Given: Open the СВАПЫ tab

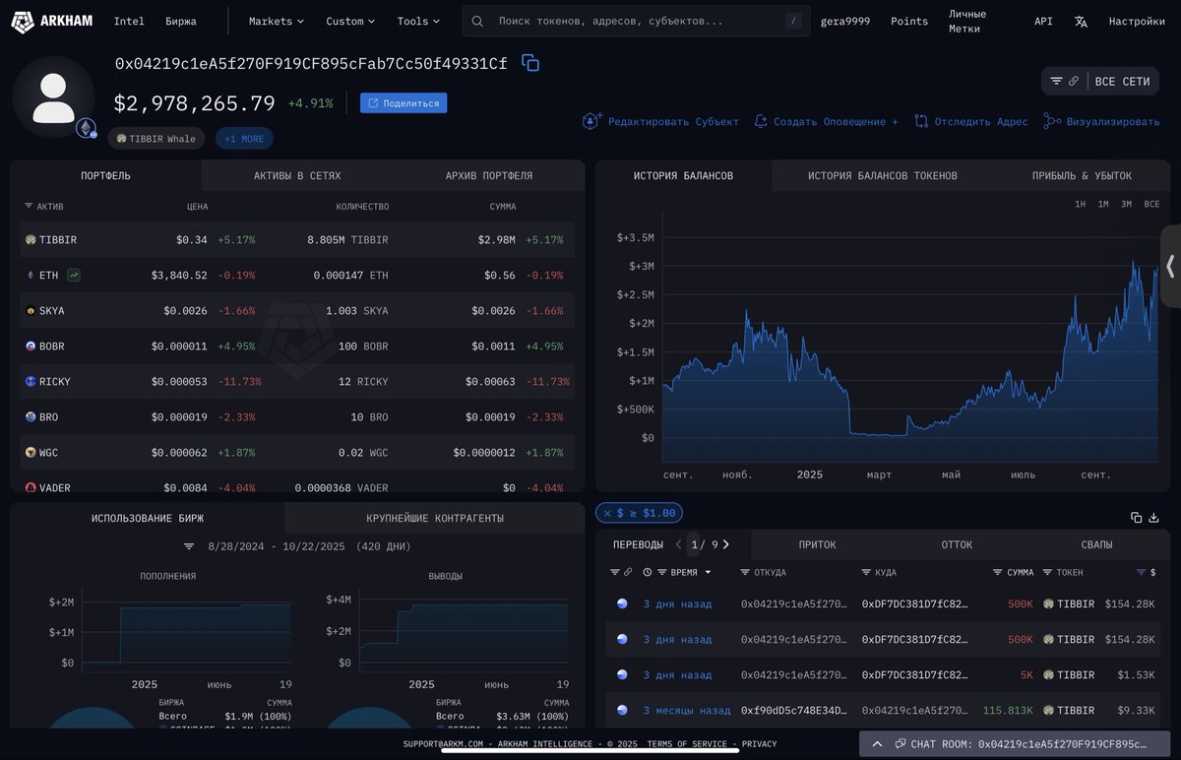Looking at the screenshot, I should tap(1097, 544).
